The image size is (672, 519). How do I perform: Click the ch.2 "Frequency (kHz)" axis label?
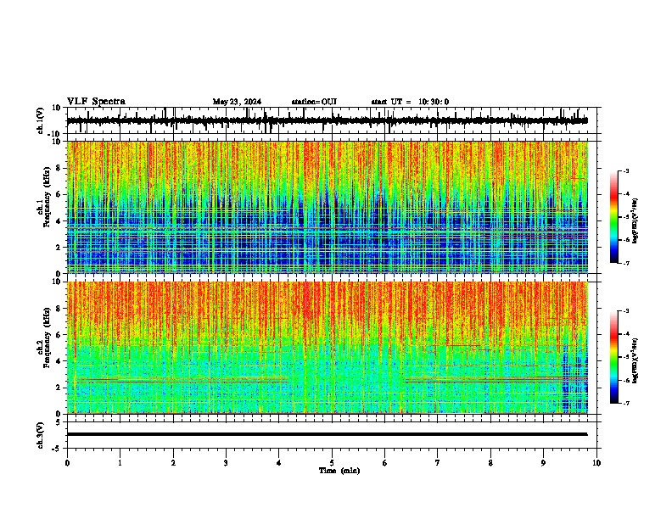(x=48, y=338)
